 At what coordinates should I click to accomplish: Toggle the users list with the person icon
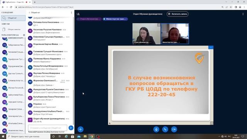pos(78,14)
